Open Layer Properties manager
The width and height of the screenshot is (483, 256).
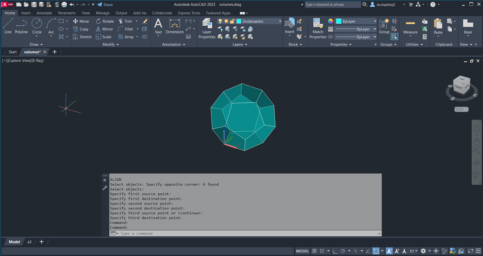pos(207,28)
